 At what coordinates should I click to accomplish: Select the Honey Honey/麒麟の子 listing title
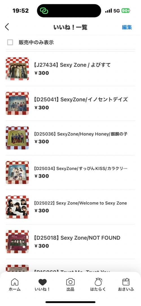coord(81,134)
